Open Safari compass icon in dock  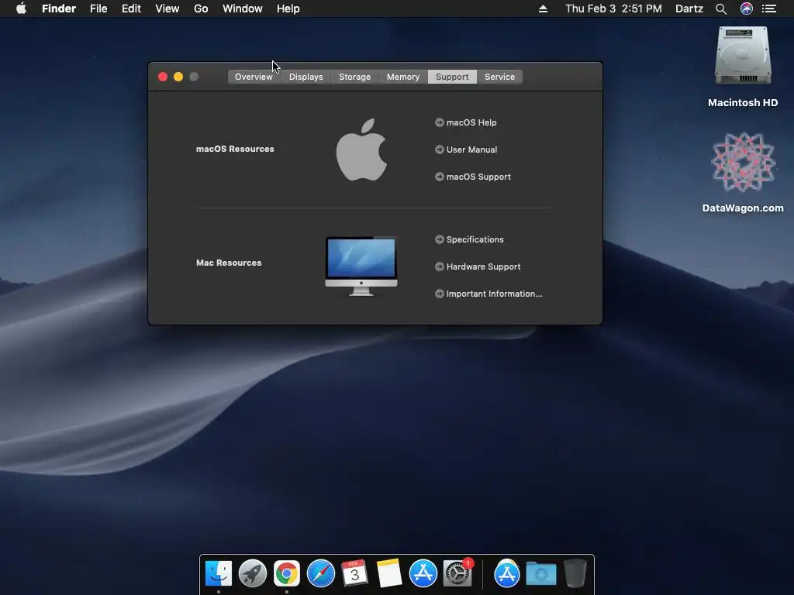(321, 574)
